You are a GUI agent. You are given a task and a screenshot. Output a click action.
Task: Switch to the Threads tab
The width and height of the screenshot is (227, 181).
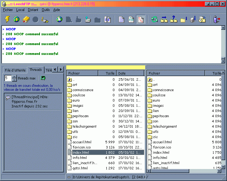tap(36, 70)
